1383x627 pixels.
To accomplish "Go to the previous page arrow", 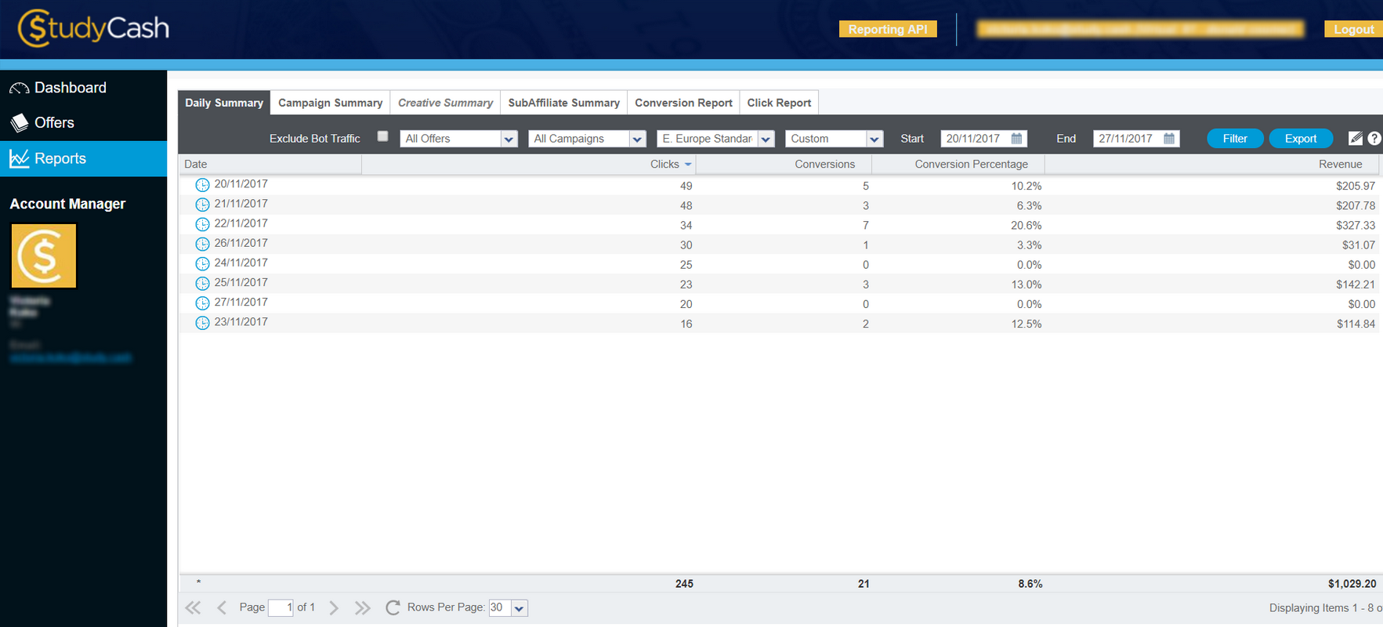I will pos(222,607).
